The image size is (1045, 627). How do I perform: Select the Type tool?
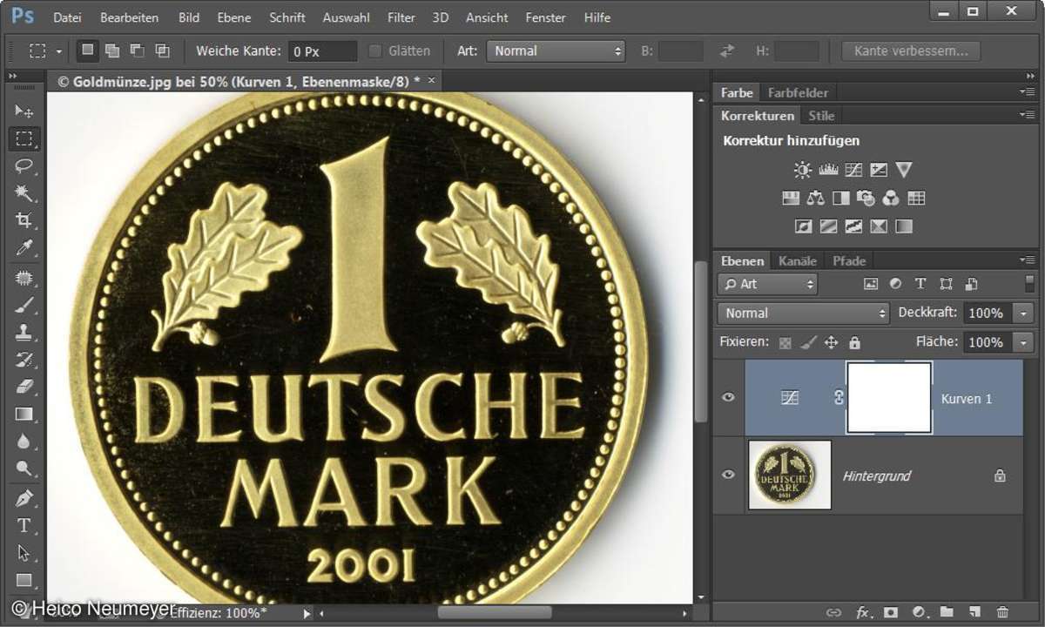24,525
